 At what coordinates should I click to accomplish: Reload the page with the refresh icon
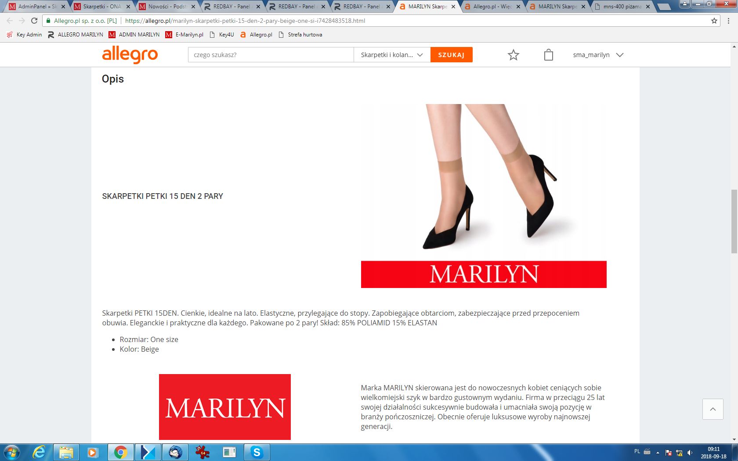(34, 21)
